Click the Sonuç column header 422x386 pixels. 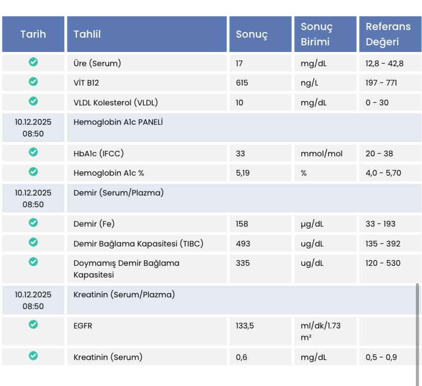tap(260, 34)
